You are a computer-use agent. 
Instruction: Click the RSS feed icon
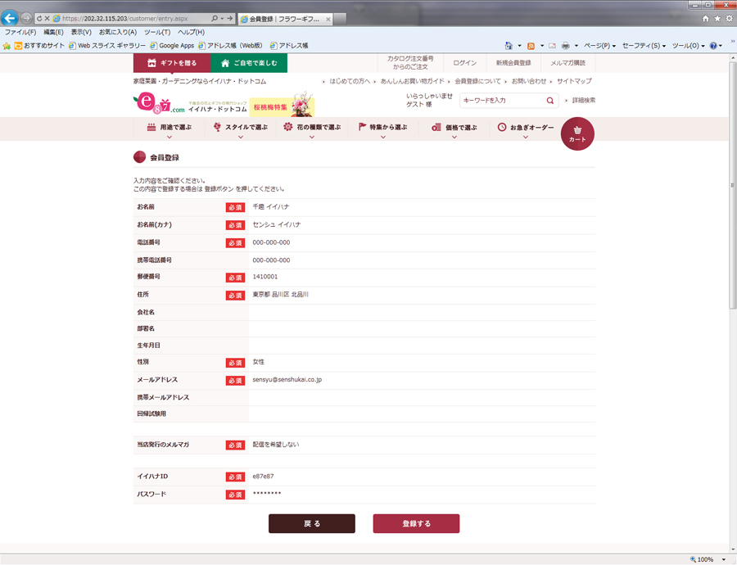tap(531, 46)
